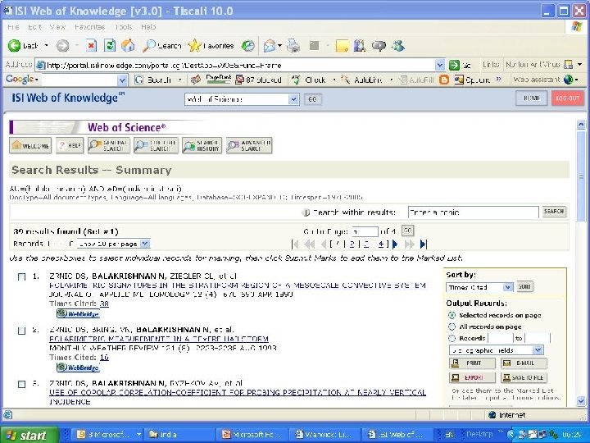Open Google toolbar Options
Screen dimensions: 590x443
(472, 80)
